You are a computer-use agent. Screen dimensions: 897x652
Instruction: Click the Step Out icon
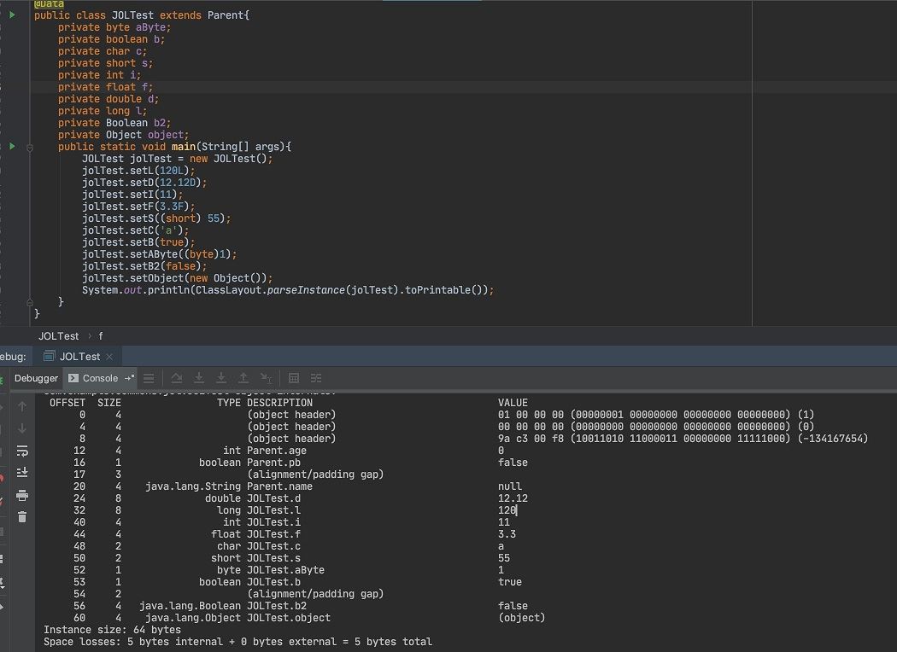point(243,378)
